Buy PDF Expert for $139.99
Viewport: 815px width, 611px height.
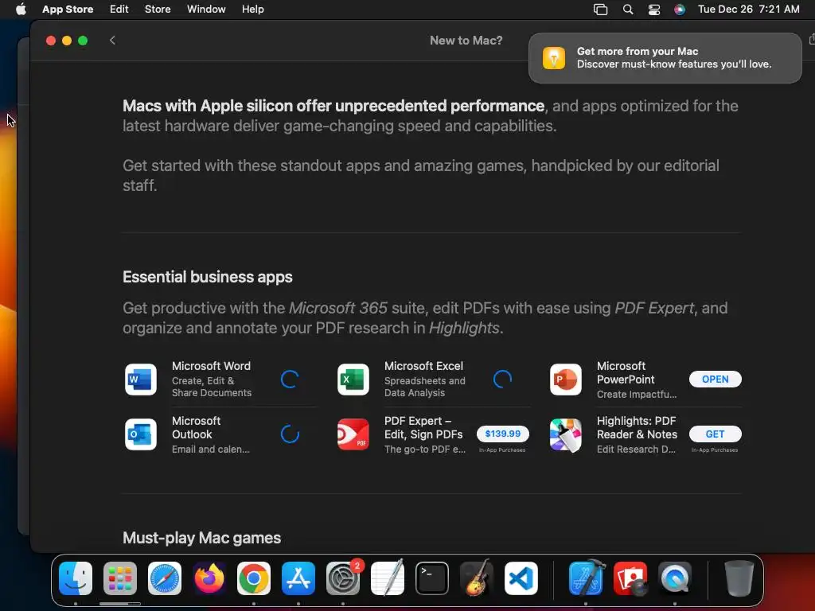pyautogui.click(x=503, y=434)
